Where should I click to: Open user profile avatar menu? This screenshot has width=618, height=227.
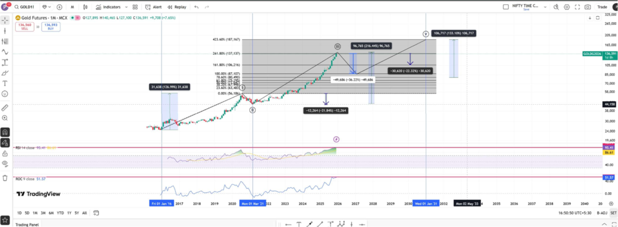(x=5, y=7)
